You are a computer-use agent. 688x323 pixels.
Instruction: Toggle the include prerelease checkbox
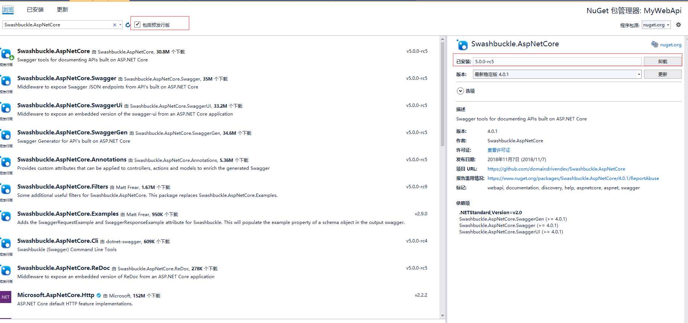click(x=137, y=24)
